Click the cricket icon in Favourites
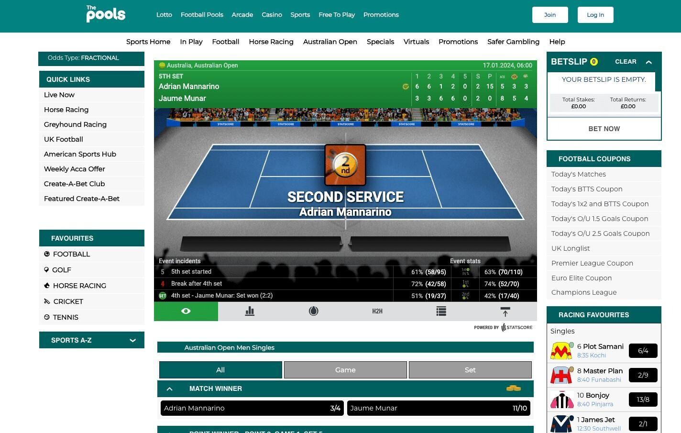 coord(47,301)
